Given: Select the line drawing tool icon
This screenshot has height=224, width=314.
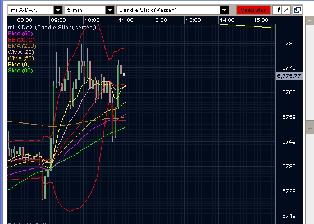Looking at the screenshot, I should click(x=286, y=10).
